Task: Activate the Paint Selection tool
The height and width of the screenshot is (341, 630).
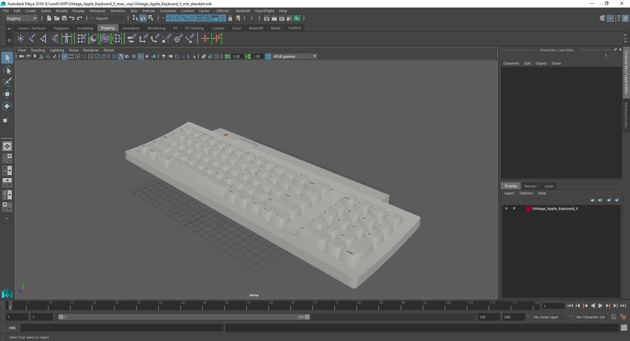Action: (x=7, y=82)
